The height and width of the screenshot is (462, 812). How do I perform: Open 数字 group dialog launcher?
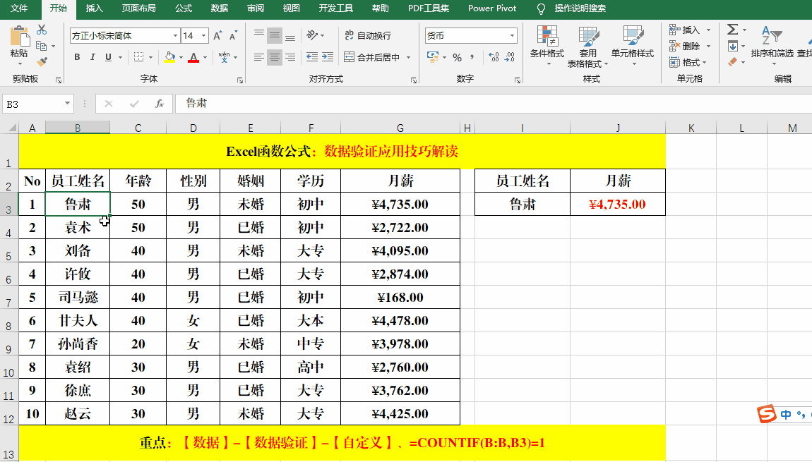[x=518, y=80]
